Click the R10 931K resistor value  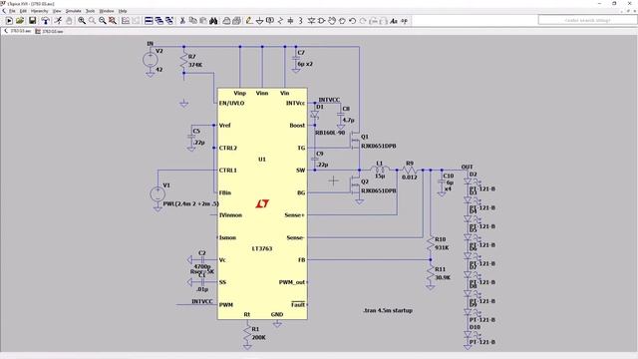(442, 247)
